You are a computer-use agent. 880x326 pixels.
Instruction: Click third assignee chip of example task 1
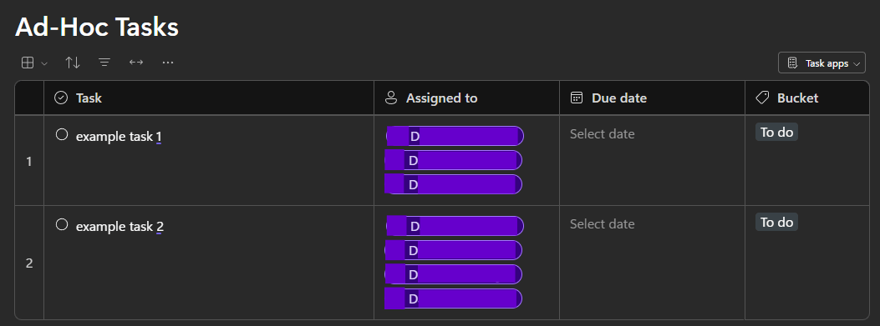pyautogui.click(x=454, y=184)
